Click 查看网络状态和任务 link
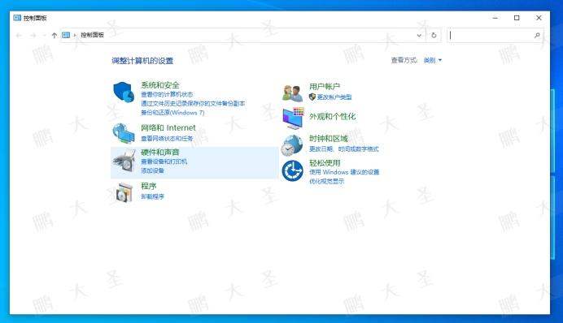Screen dimensions: 563x323 point(167,138)
